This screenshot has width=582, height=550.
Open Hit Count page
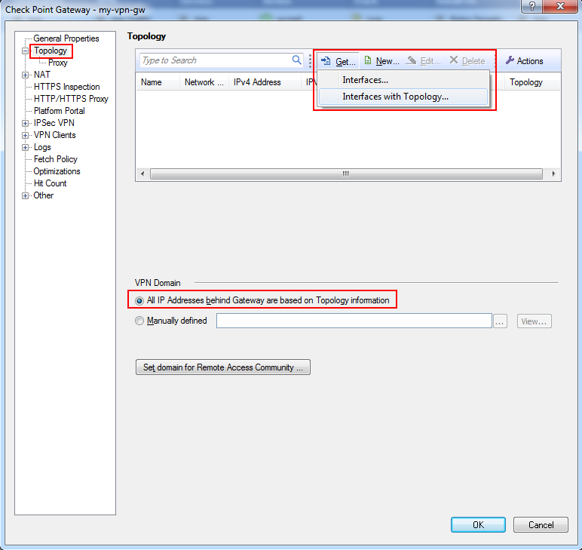click(x=50, y=183)
